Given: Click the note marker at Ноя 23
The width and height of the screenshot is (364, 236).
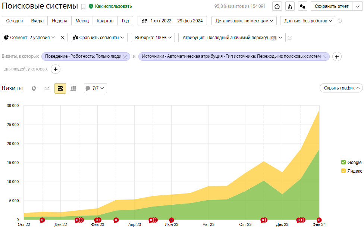Looking at the screenshot, I should 264,220.
